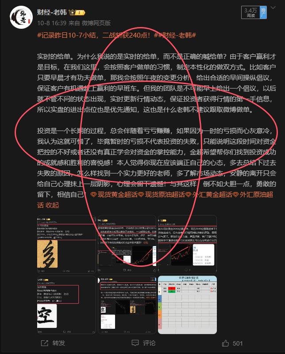Viewport: 285px width, 354px height.
Task: Click the diamond icon before 现货原油超话
Action: point(141,195)
